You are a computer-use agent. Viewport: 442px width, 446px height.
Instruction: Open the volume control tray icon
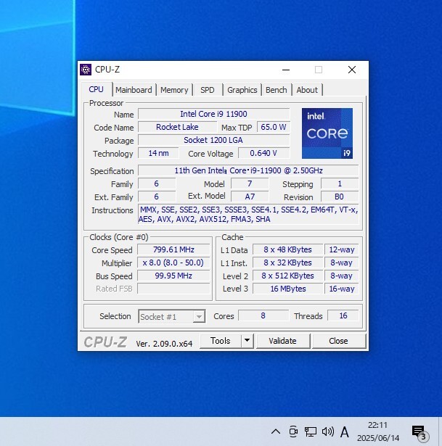[x=327, y=431]
